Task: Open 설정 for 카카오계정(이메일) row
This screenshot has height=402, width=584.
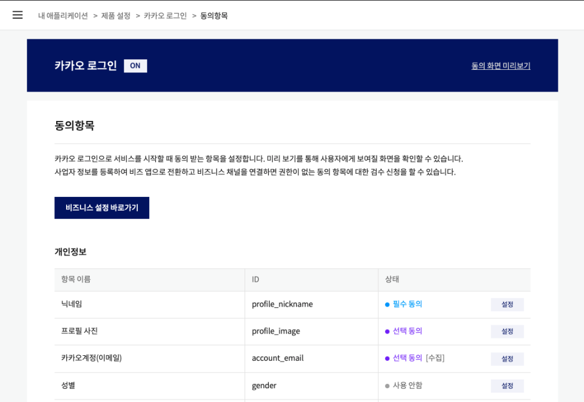Action: click(x=507, y=359)
